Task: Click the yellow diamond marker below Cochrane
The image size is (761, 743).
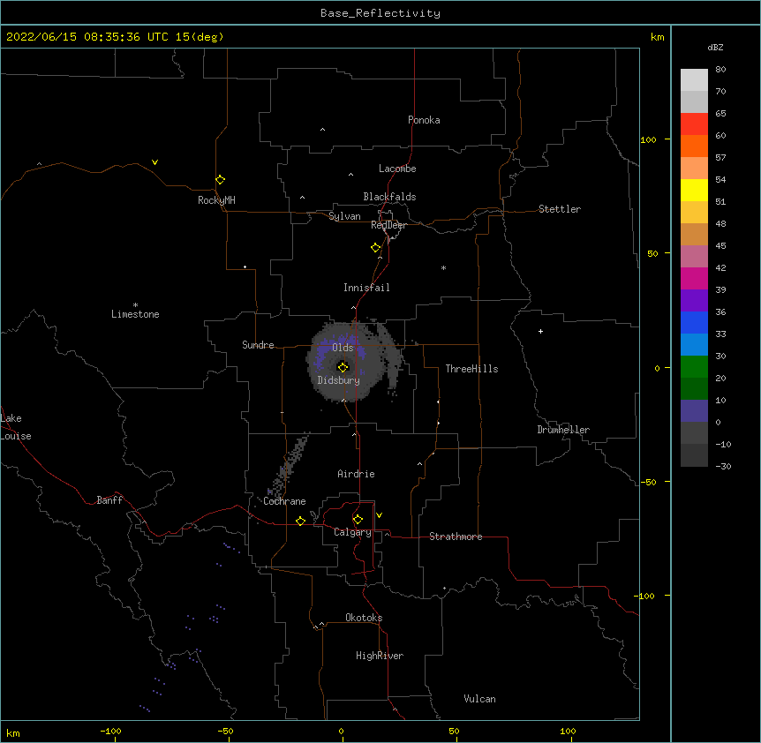Action: click(300, 521)
